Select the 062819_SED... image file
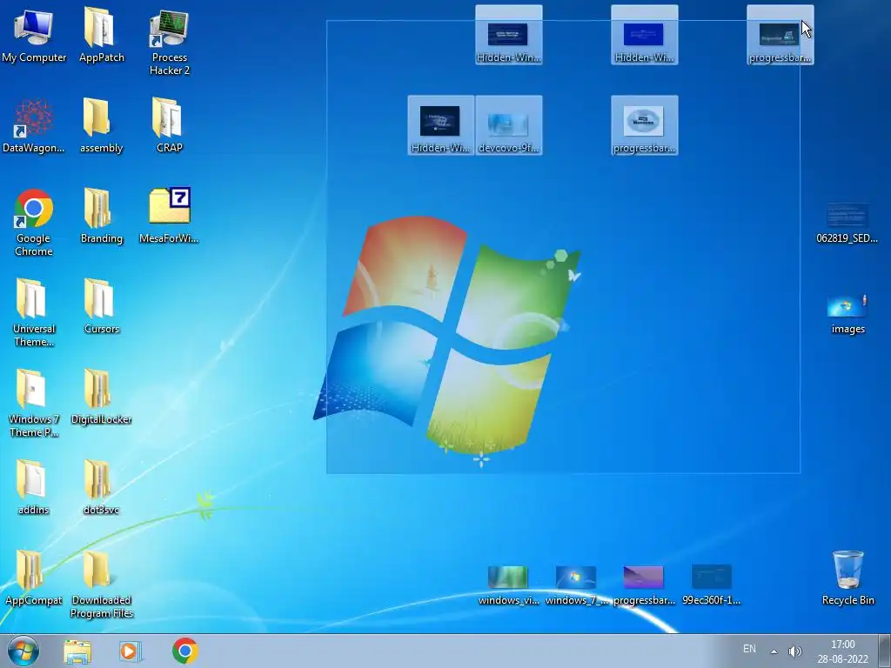The width and height of the screenshot is (891, 668). click(847, 223)
